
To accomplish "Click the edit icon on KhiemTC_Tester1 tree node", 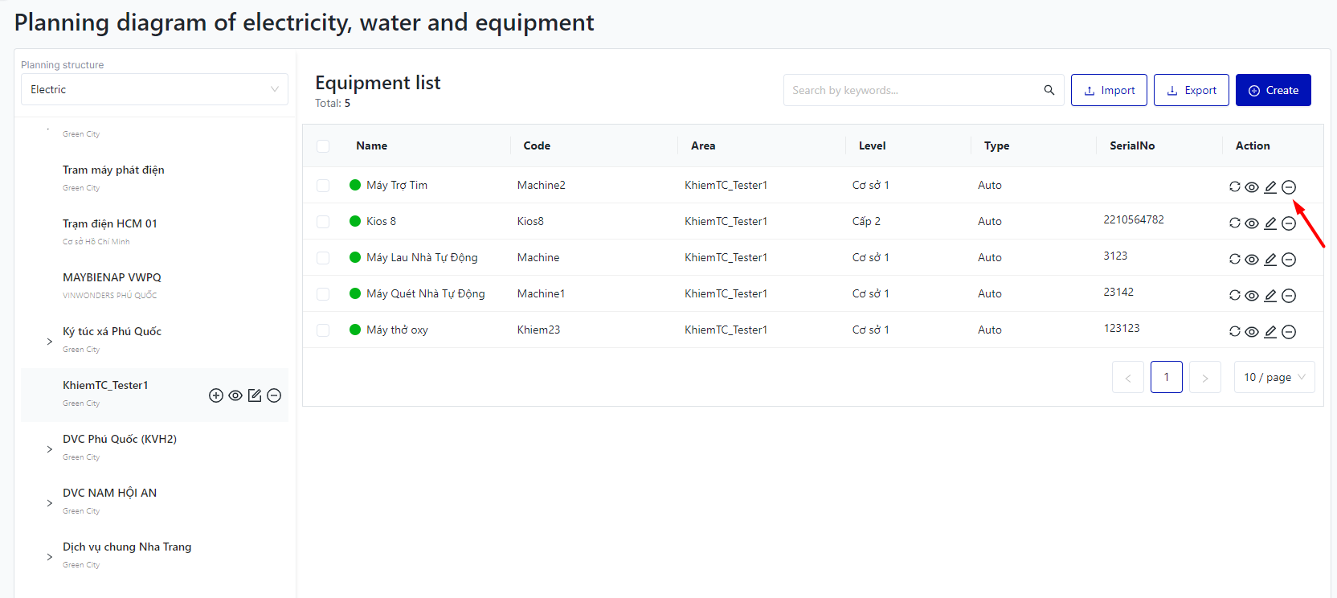I will coord(255,395).
